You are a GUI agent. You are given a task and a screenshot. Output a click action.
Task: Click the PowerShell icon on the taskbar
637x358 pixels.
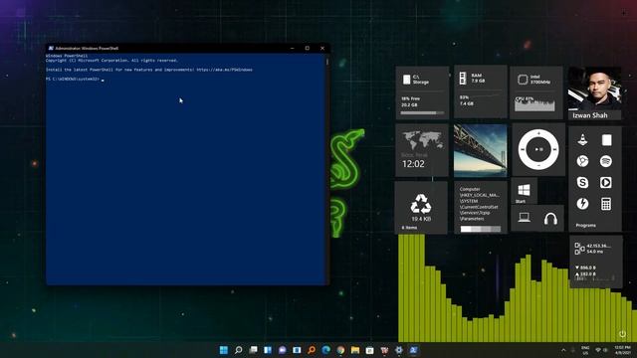click(x=414, y=350)
